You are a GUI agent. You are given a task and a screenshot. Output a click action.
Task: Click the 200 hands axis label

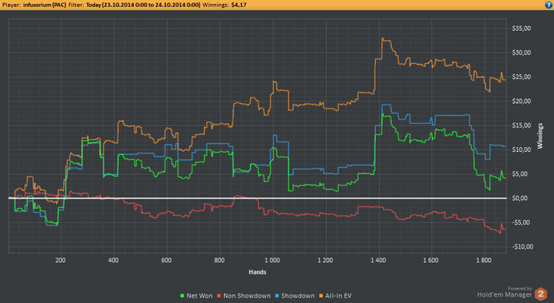point(60,260)
